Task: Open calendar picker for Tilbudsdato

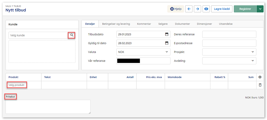Action: click(166, 34)
